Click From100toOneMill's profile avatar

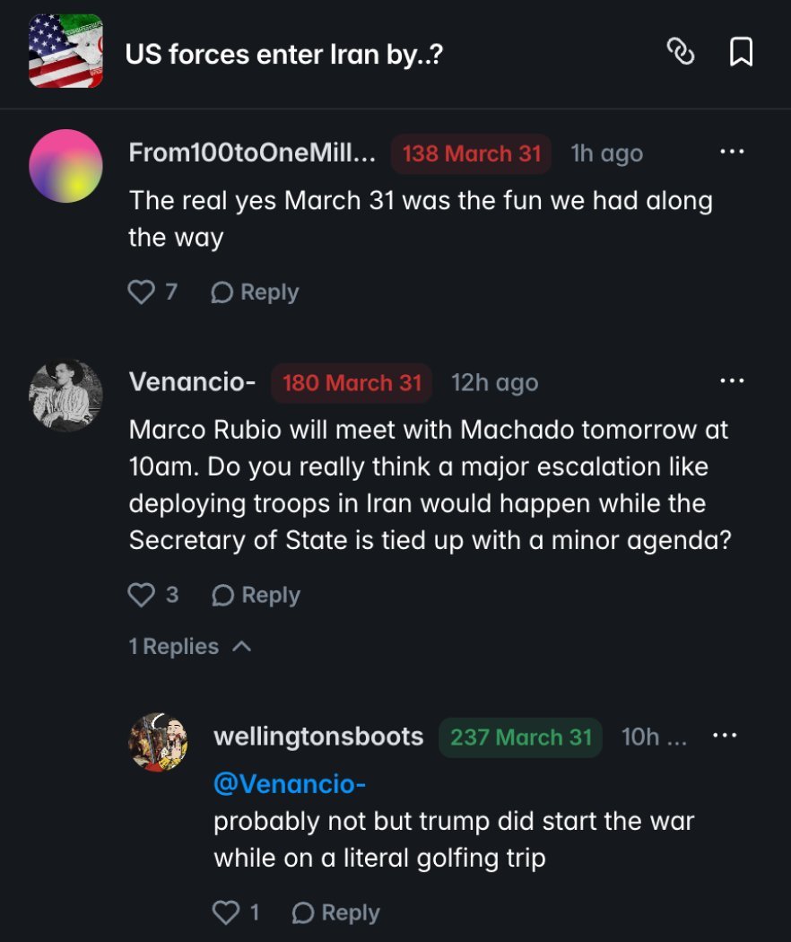coord(65,167)
